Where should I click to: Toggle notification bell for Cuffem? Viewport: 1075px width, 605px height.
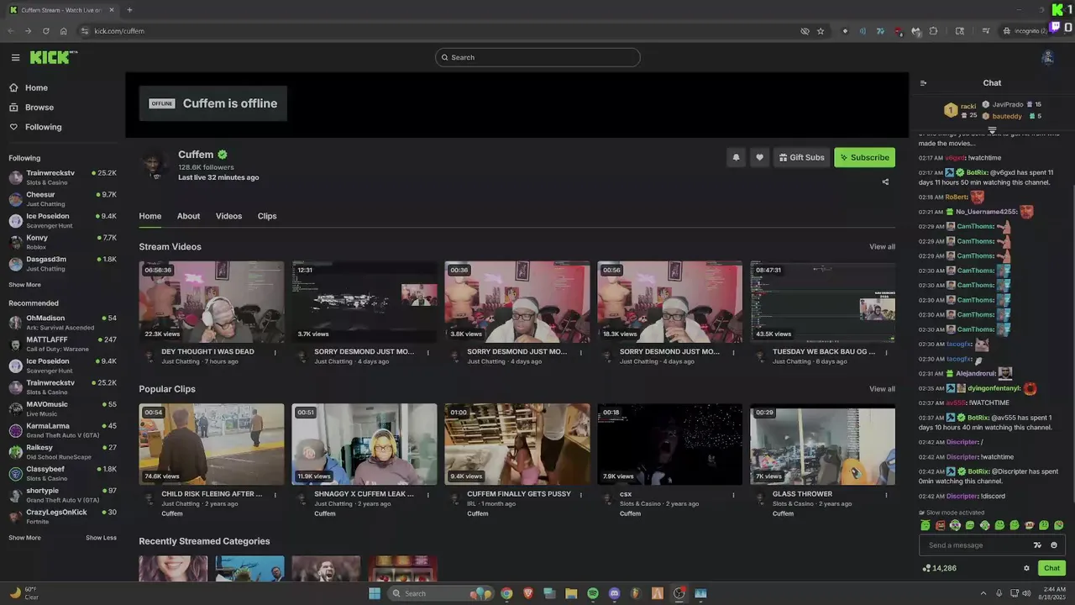point(736,157)
